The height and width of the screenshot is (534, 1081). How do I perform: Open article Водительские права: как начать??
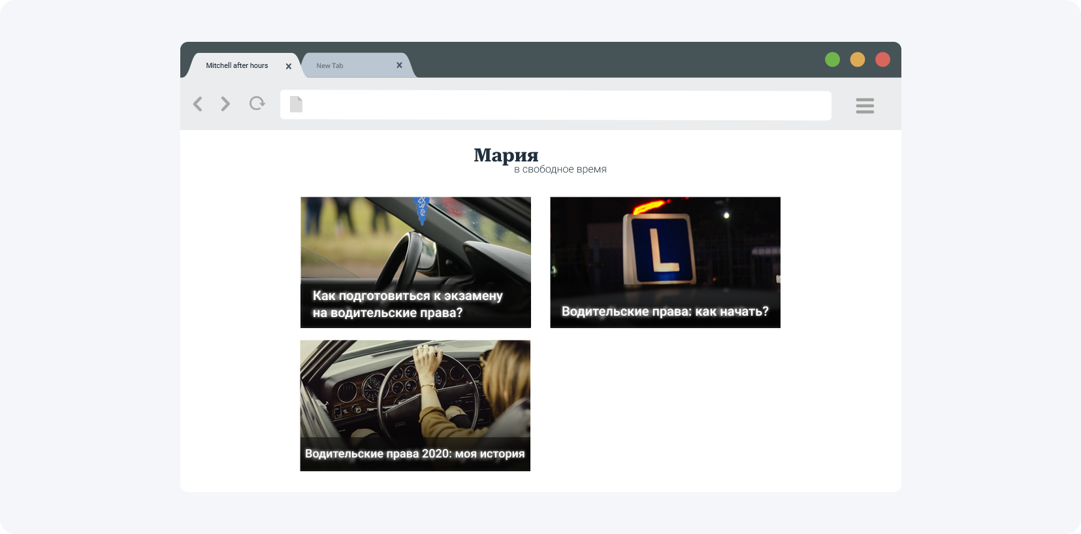[x=665, y=312]
